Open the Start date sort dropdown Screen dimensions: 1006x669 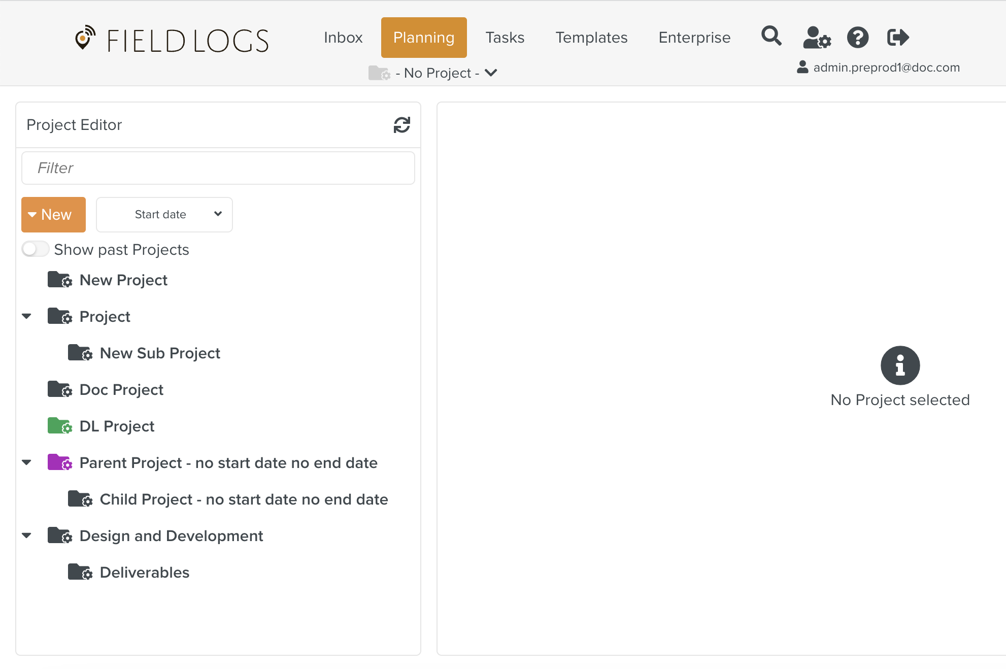(x=164, y=215)
